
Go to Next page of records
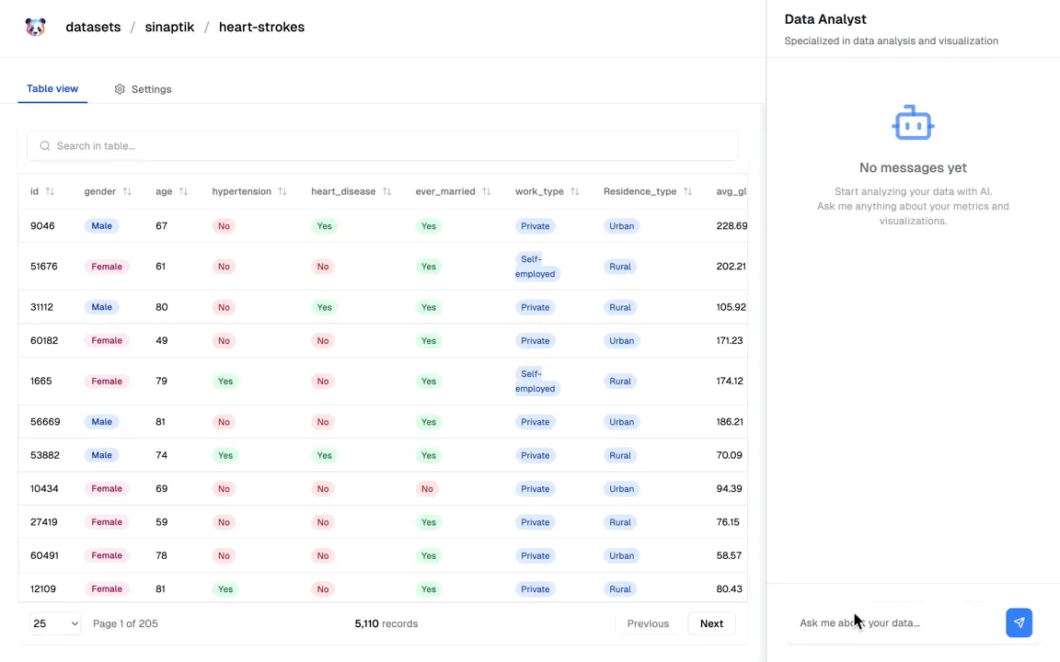pos(711,623)
